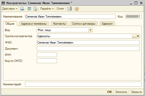Close the window with title bar X

pyautogui.click(x=141, y=3)
